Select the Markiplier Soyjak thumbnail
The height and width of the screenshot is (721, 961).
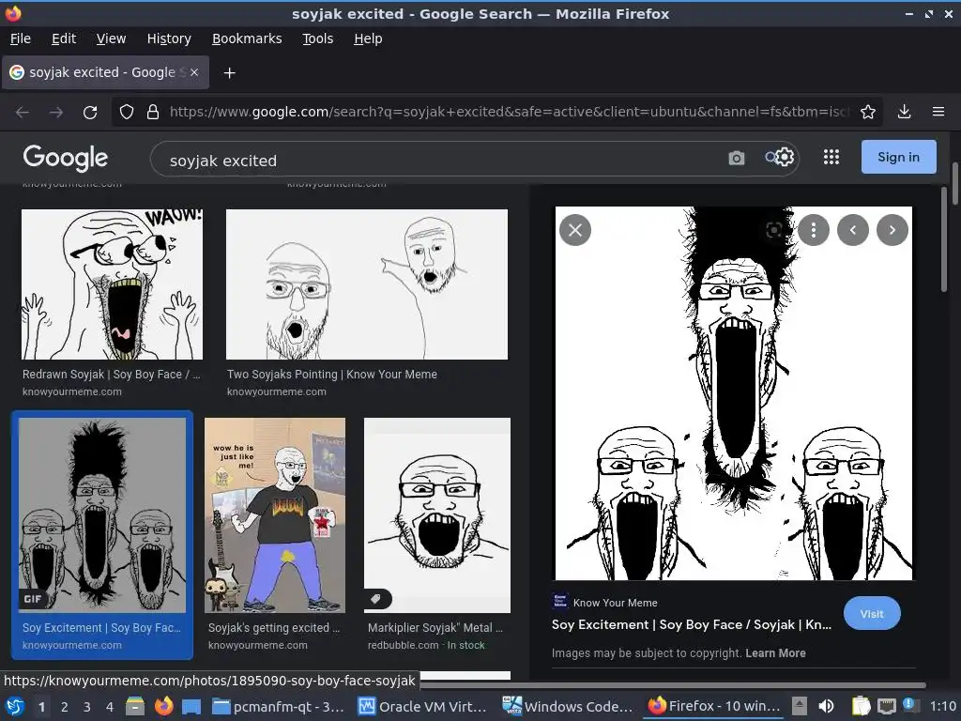[x=437, y=515]
